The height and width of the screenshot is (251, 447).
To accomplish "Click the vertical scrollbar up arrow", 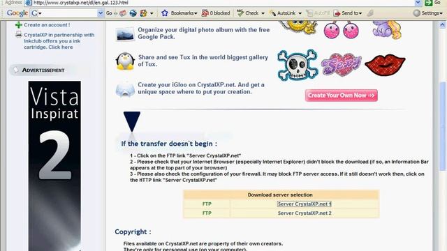I will click(x=442, y=25).
